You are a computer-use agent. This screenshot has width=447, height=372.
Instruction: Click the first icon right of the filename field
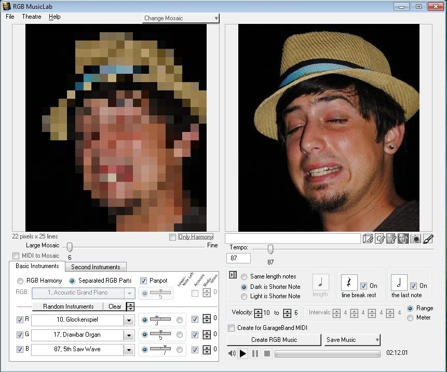point(368,238)
